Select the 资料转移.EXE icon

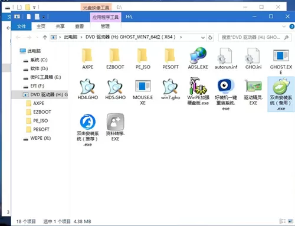[115, 122]
